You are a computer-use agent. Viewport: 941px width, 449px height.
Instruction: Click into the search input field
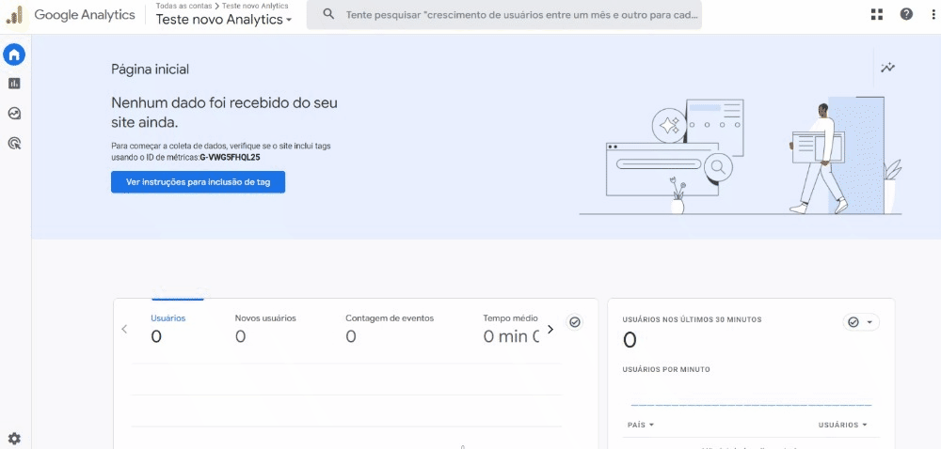(504, 14)
